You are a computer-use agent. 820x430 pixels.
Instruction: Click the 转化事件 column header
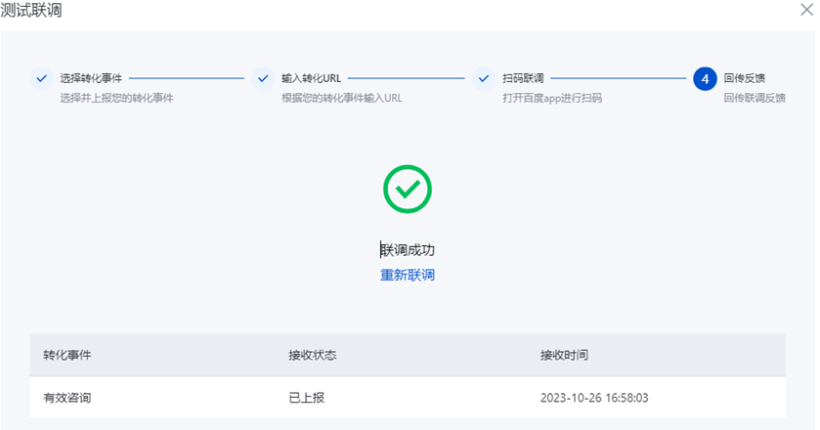66,355
